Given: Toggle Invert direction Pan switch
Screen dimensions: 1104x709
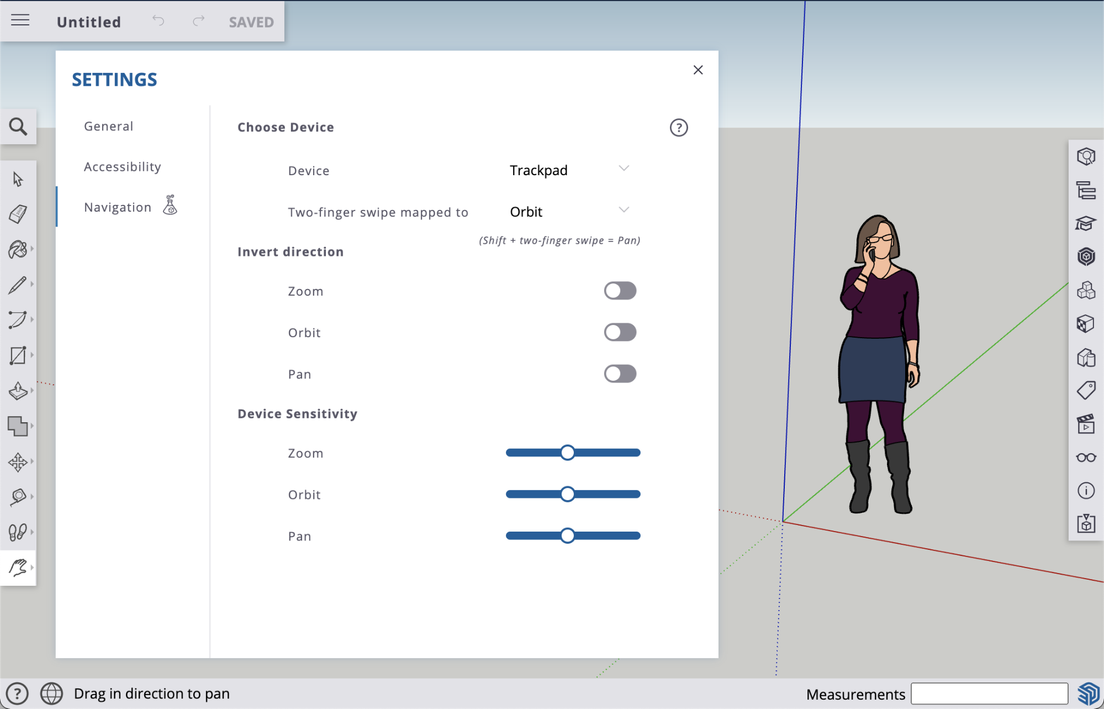Looking at the screenshot, I should point(620,374).
